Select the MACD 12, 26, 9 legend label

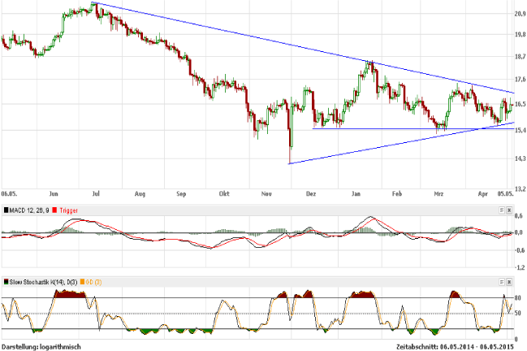[x=30, y=210]
